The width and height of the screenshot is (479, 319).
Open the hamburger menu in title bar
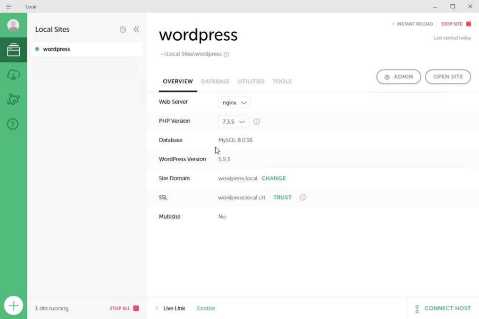coord(9,7)
